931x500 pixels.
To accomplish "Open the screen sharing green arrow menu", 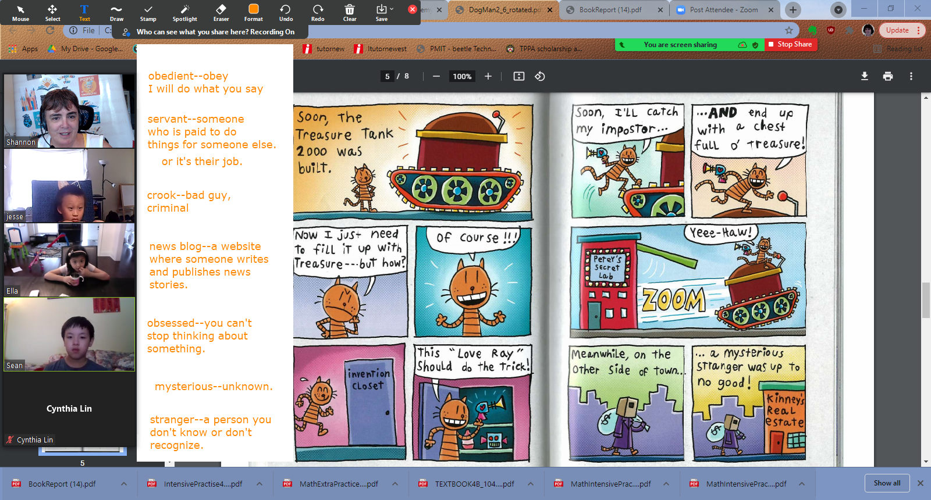I will [x=622, y=45].
